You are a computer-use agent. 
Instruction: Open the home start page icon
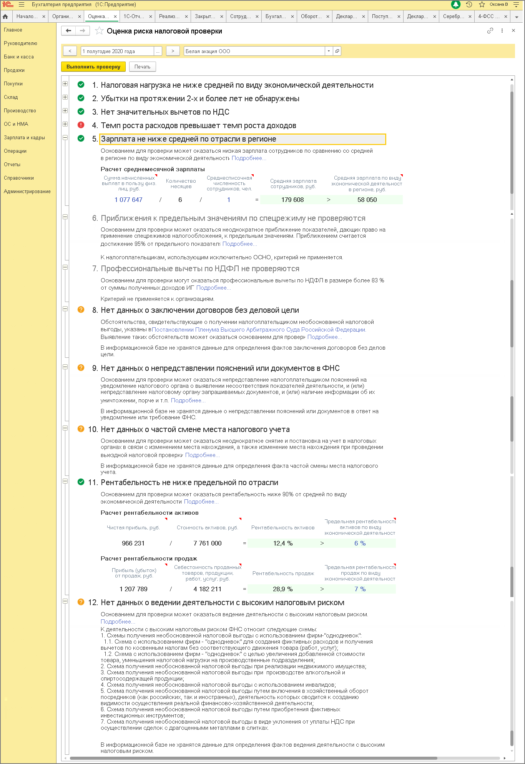[x=5, y=17]
